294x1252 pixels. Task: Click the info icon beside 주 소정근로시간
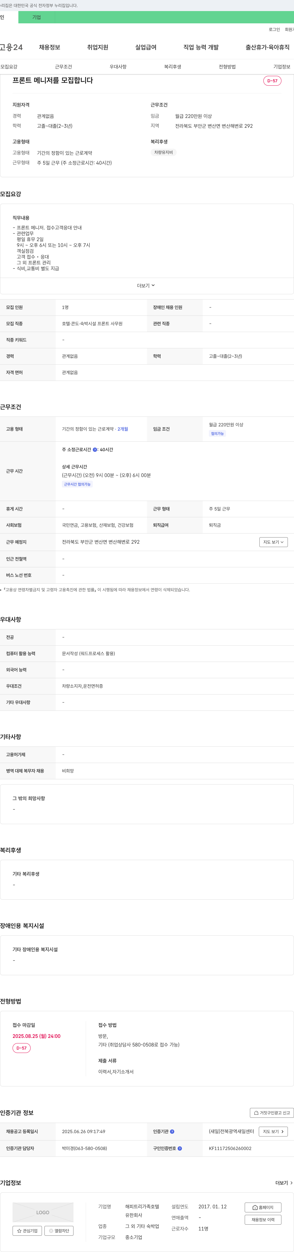click(x=95, y=450)
